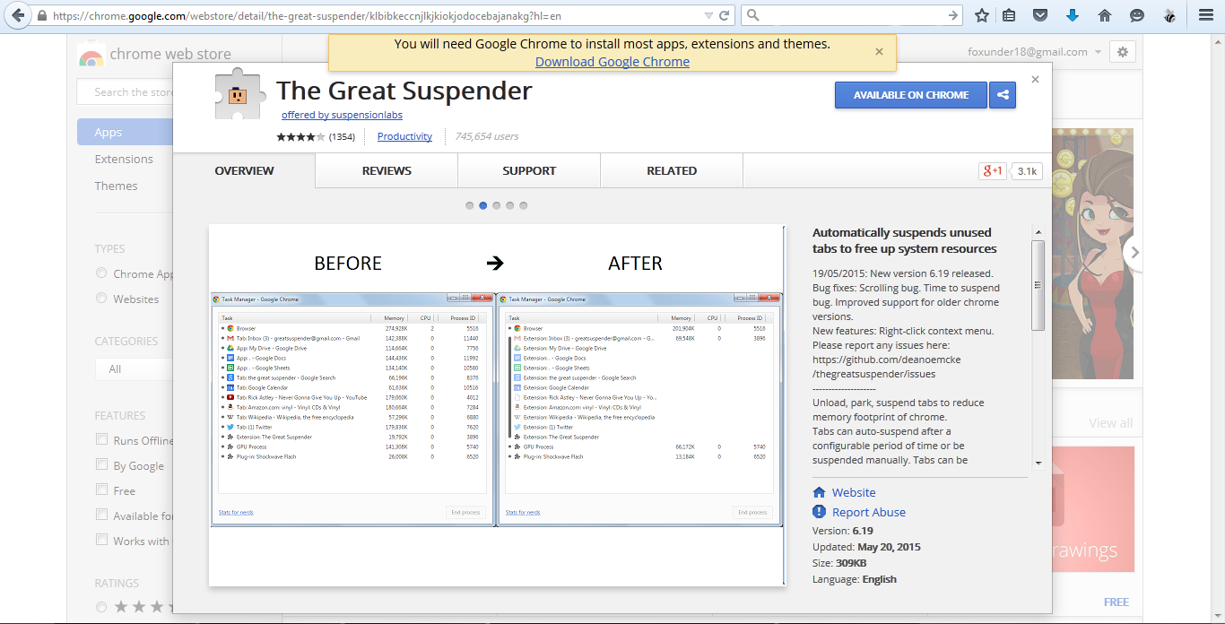
Task: Click the search arrow in search bar
Action: [x=953, y=15]
